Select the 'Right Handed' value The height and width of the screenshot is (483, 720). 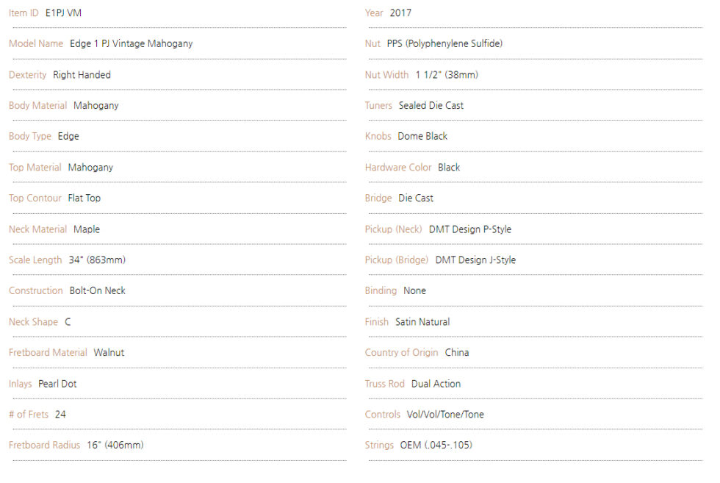pyautogui.click(x=82, y=75)
